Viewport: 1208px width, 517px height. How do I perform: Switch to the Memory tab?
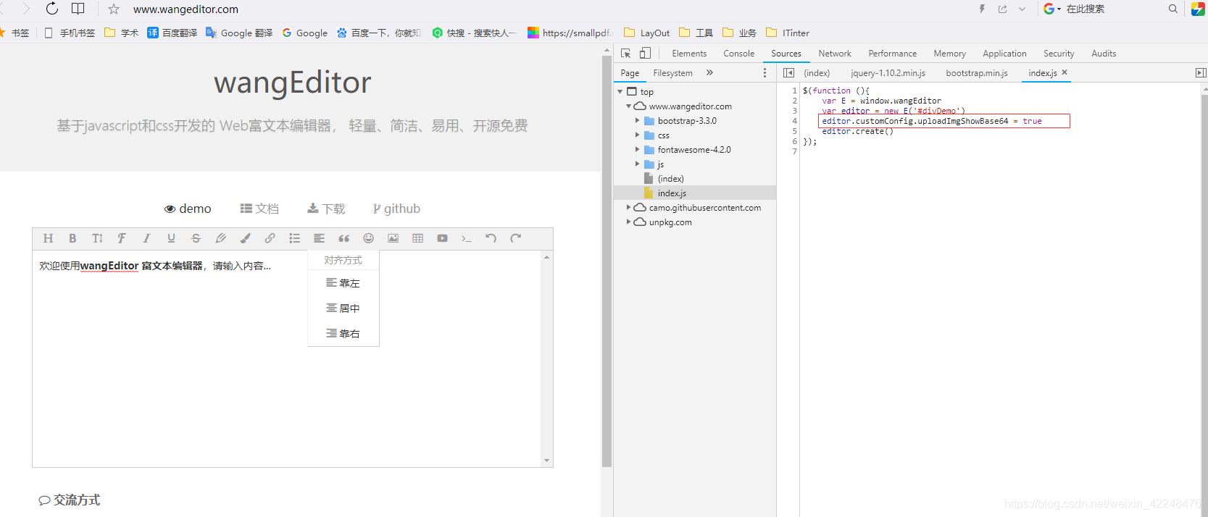point(950,54)
